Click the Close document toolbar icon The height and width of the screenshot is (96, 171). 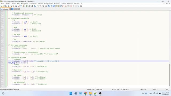click(x=11, y=6)
